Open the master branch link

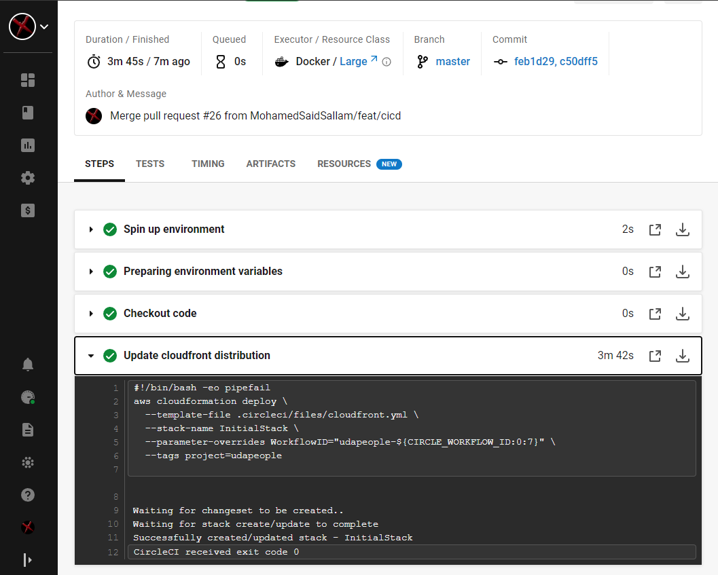[x=452, y=61]
